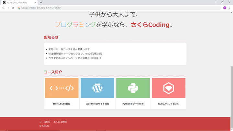Click the browser back arrow
233x131 pixels.
coord(3,8)
